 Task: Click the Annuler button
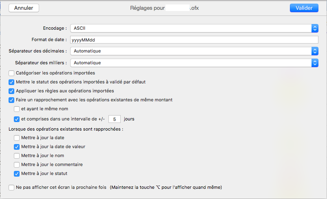pos(24,8)
